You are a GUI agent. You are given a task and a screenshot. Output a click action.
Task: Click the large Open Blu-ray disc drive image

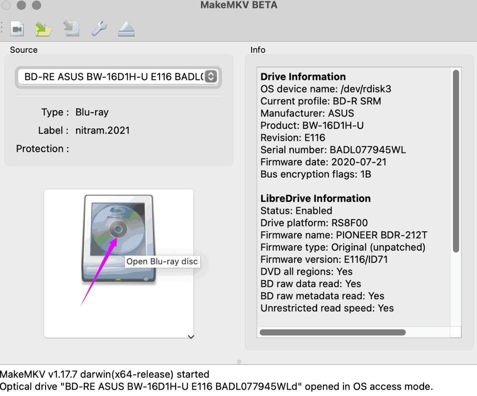[118, 239]
